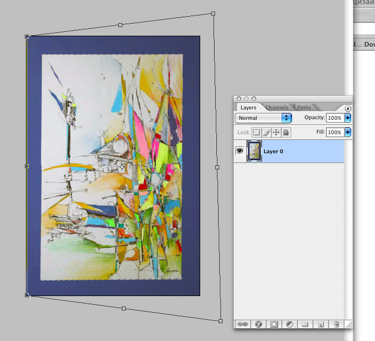Click the Fill value field
375x341 pixels.
pos(335,132)
